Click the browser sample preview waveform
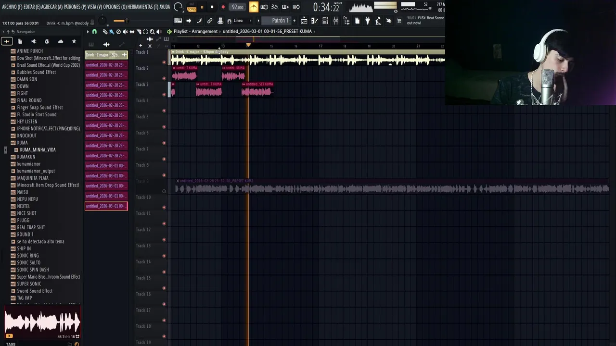 (42, 322)
